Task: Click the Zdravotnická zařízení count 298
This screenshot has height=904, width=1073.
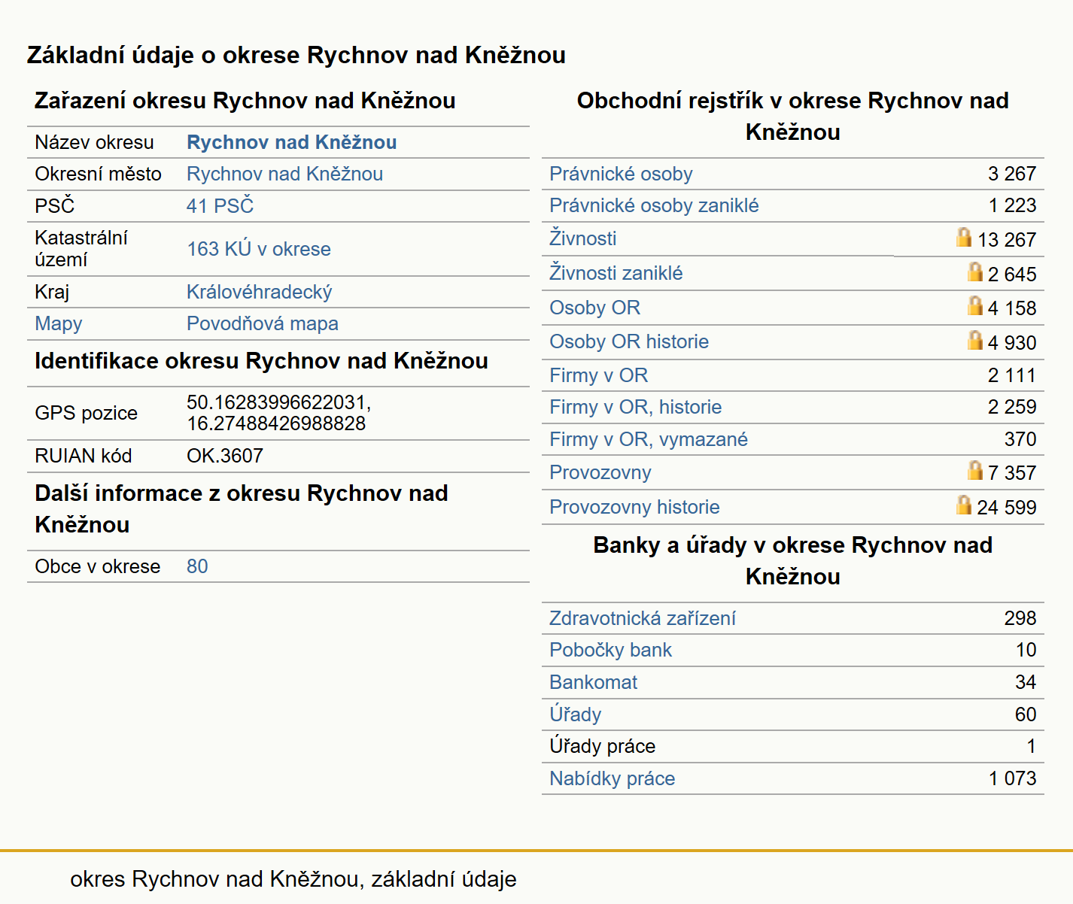Action: point(1020,618)
